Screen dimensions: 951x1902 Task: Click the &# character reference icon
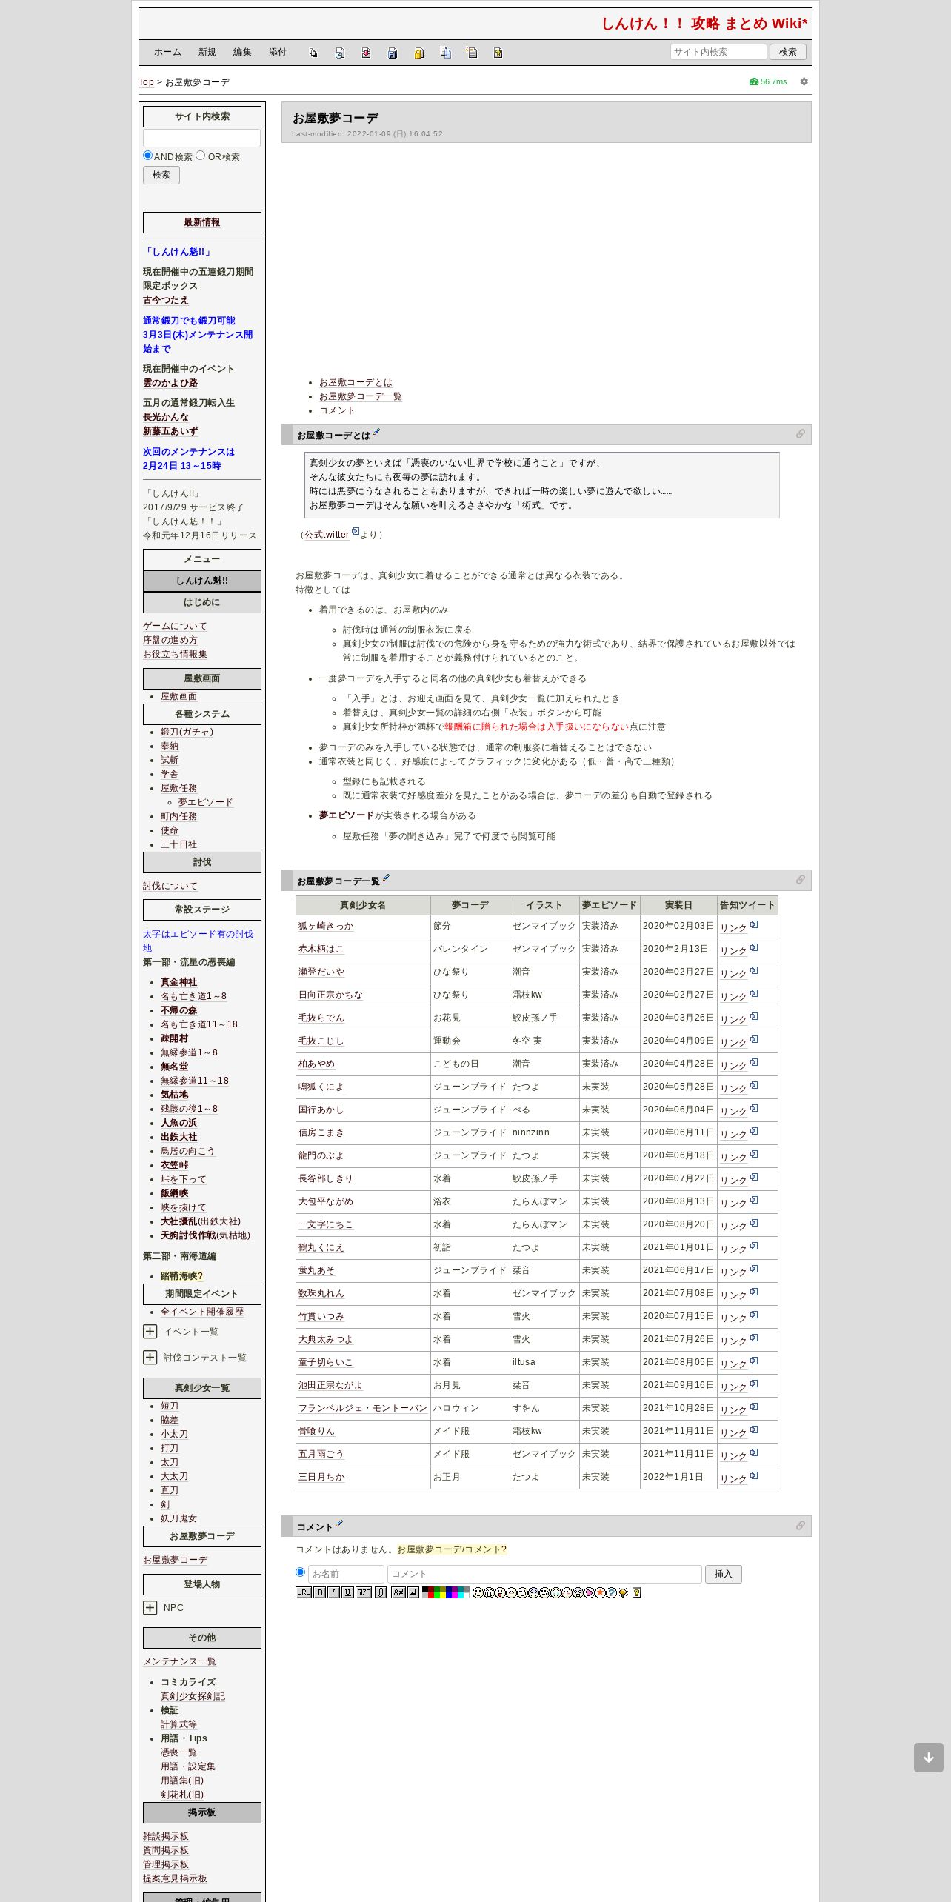click(x=398, y=1592)
